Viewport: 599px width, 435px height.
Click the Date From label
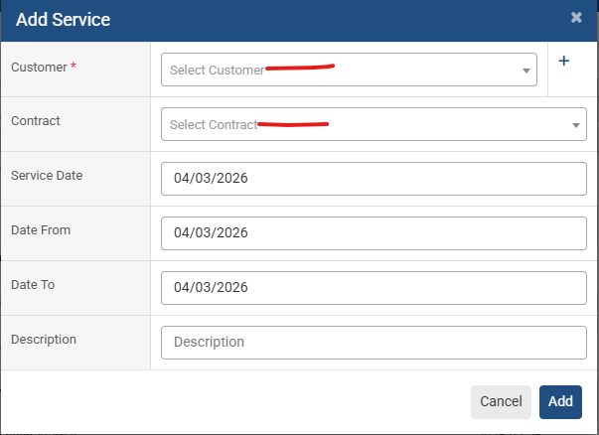pyautogui.click(x=41, y=230)
